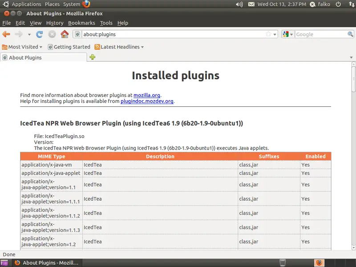Follow the plugindoc.mozdev.org link
The width and height of the screenshot is (356, 267).
coord(147,101)
